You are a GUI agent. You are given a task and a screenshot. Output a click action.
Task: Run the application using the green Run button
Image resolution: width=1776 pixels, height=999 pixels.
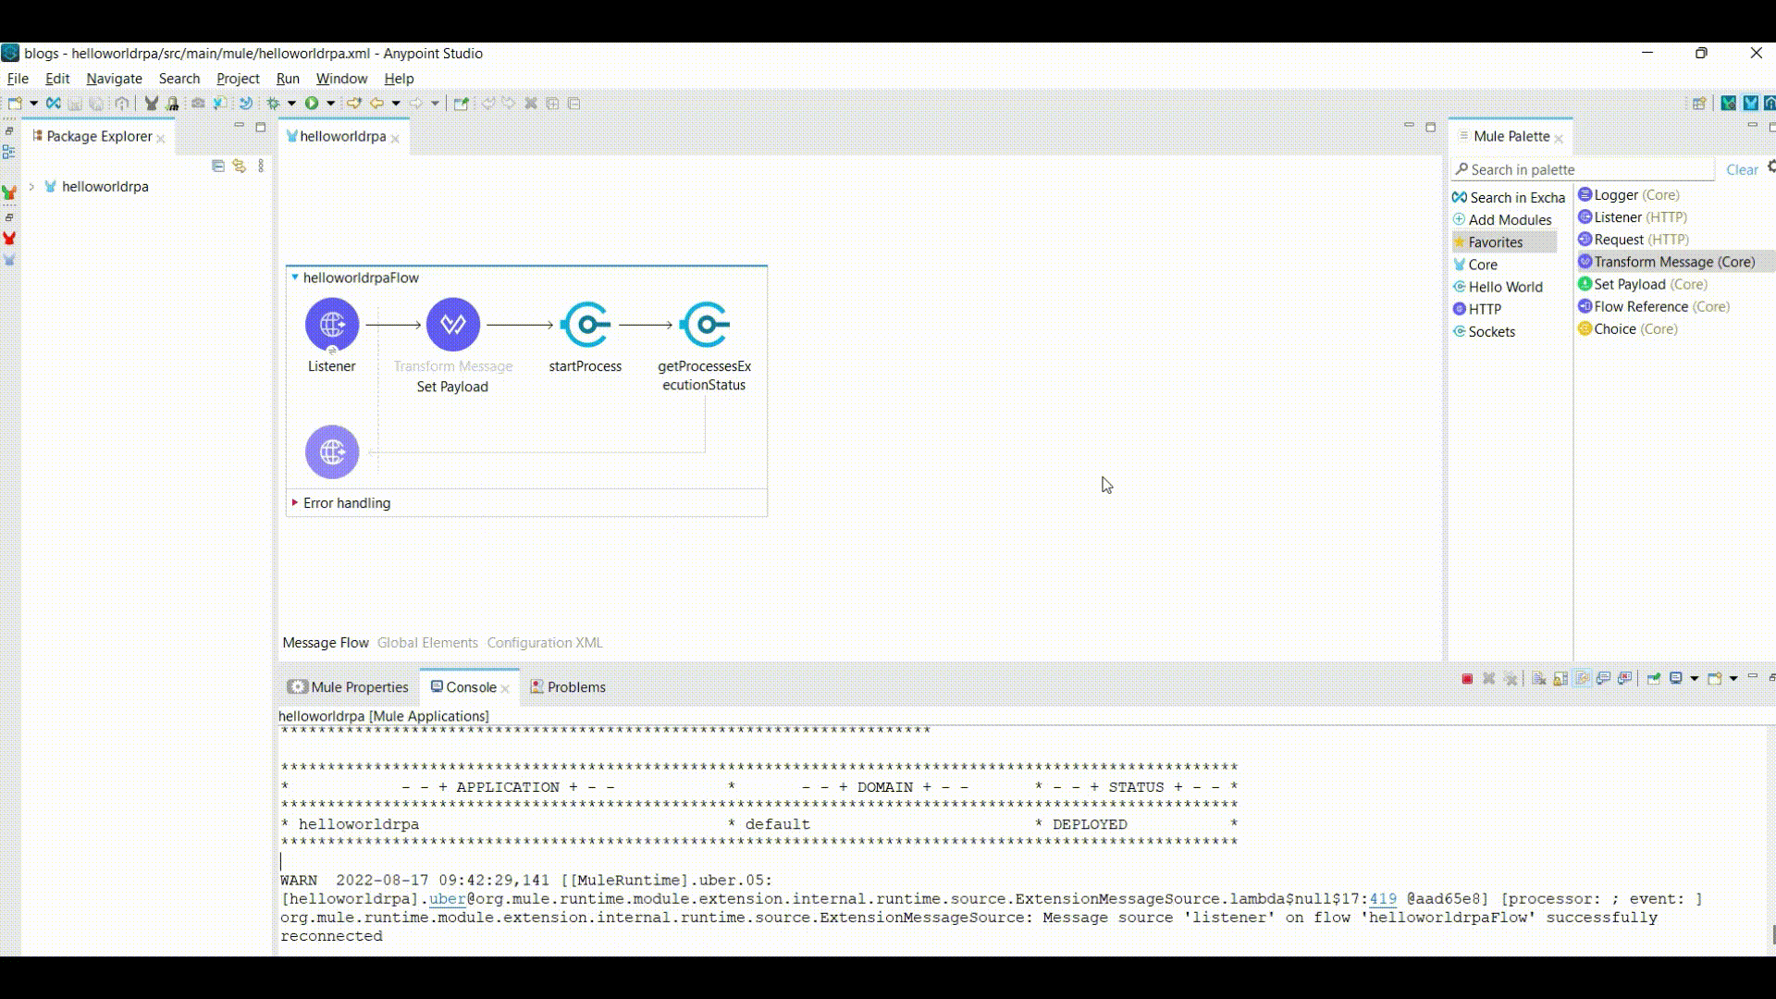(x=311, y=104)
